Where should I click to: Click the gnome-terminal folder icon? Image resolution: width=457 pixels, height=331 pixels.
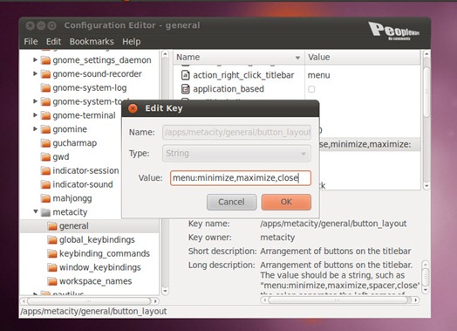click(x=45, y=115)
